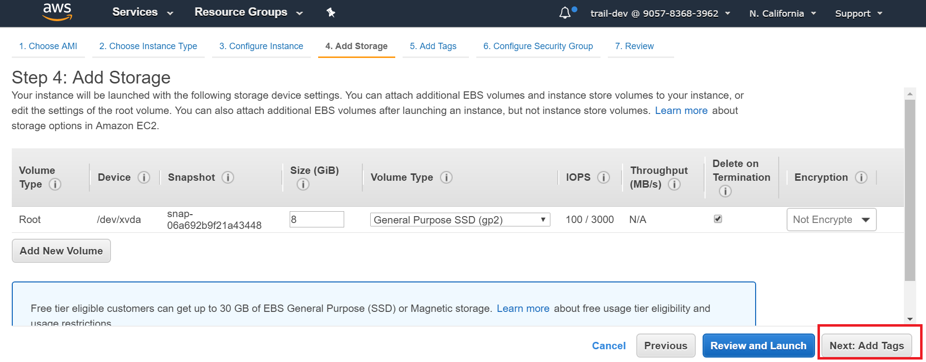
Task: Open the Services menu dropdown
Action: (142, 12)
